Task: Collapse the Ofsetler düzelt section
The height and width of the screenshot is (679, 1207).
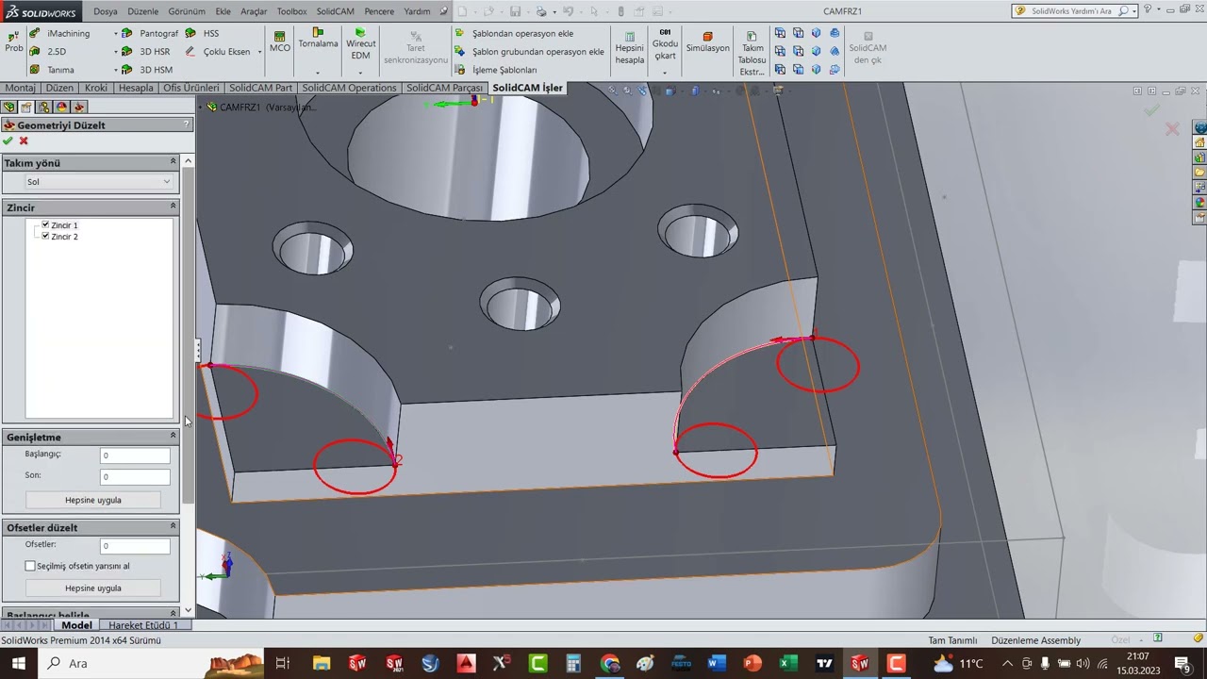Action: coord(173,526)
